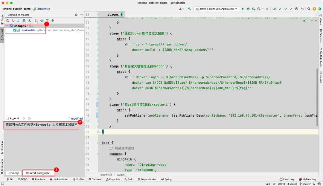Fold the code block at line 52
This screenshot has height=186, width=323.
(98, 132)
